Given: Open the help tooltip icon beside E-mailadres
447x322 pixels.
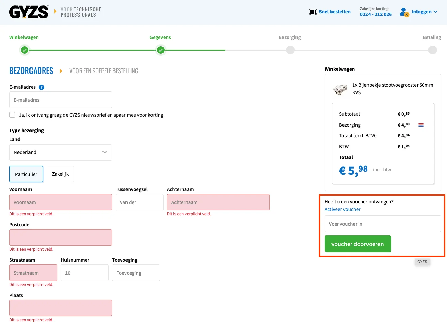Looking at the screenshot, I should pos(41,87).
